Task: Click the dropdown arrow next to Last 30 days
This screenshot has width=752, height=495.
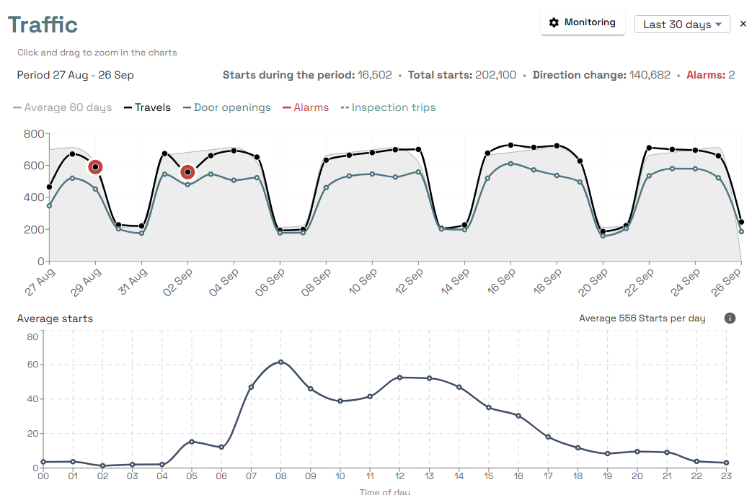Action: [x=718, y=24]
